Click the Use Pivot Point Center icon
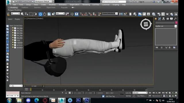This screenshot has height=103, width=184. pos(67,14)
